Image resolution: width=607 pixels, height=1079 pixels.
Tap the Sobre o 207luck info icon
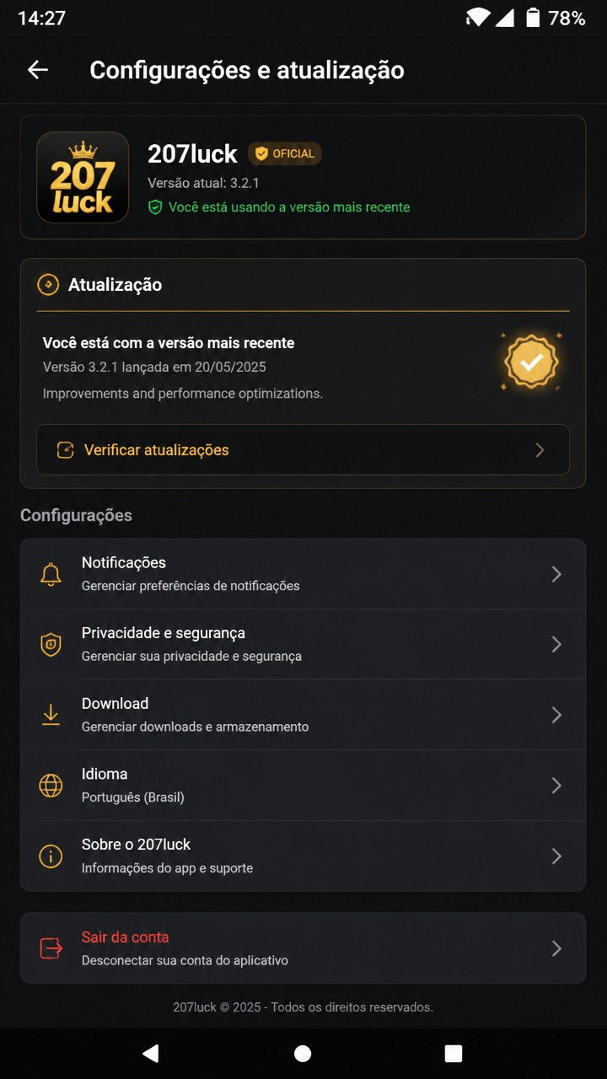[x=51, y=856]
